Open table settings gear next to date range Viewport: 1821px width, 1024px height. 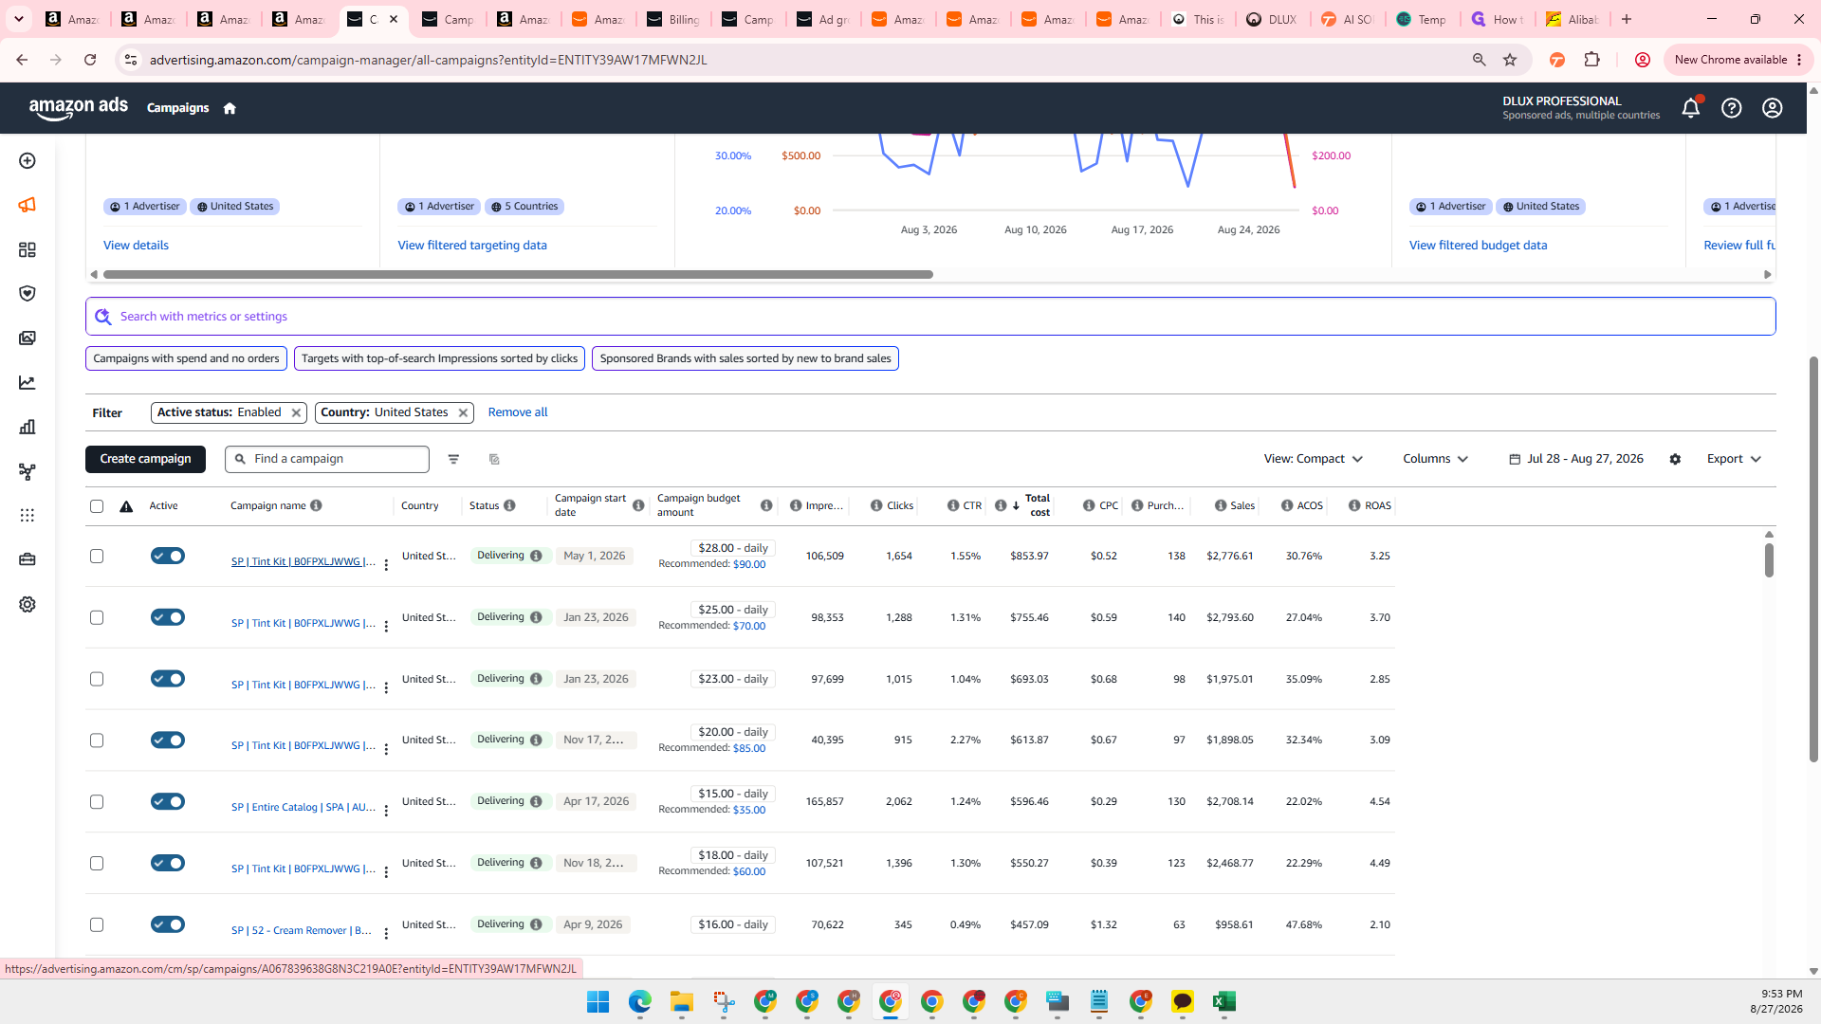[1676, 459]
